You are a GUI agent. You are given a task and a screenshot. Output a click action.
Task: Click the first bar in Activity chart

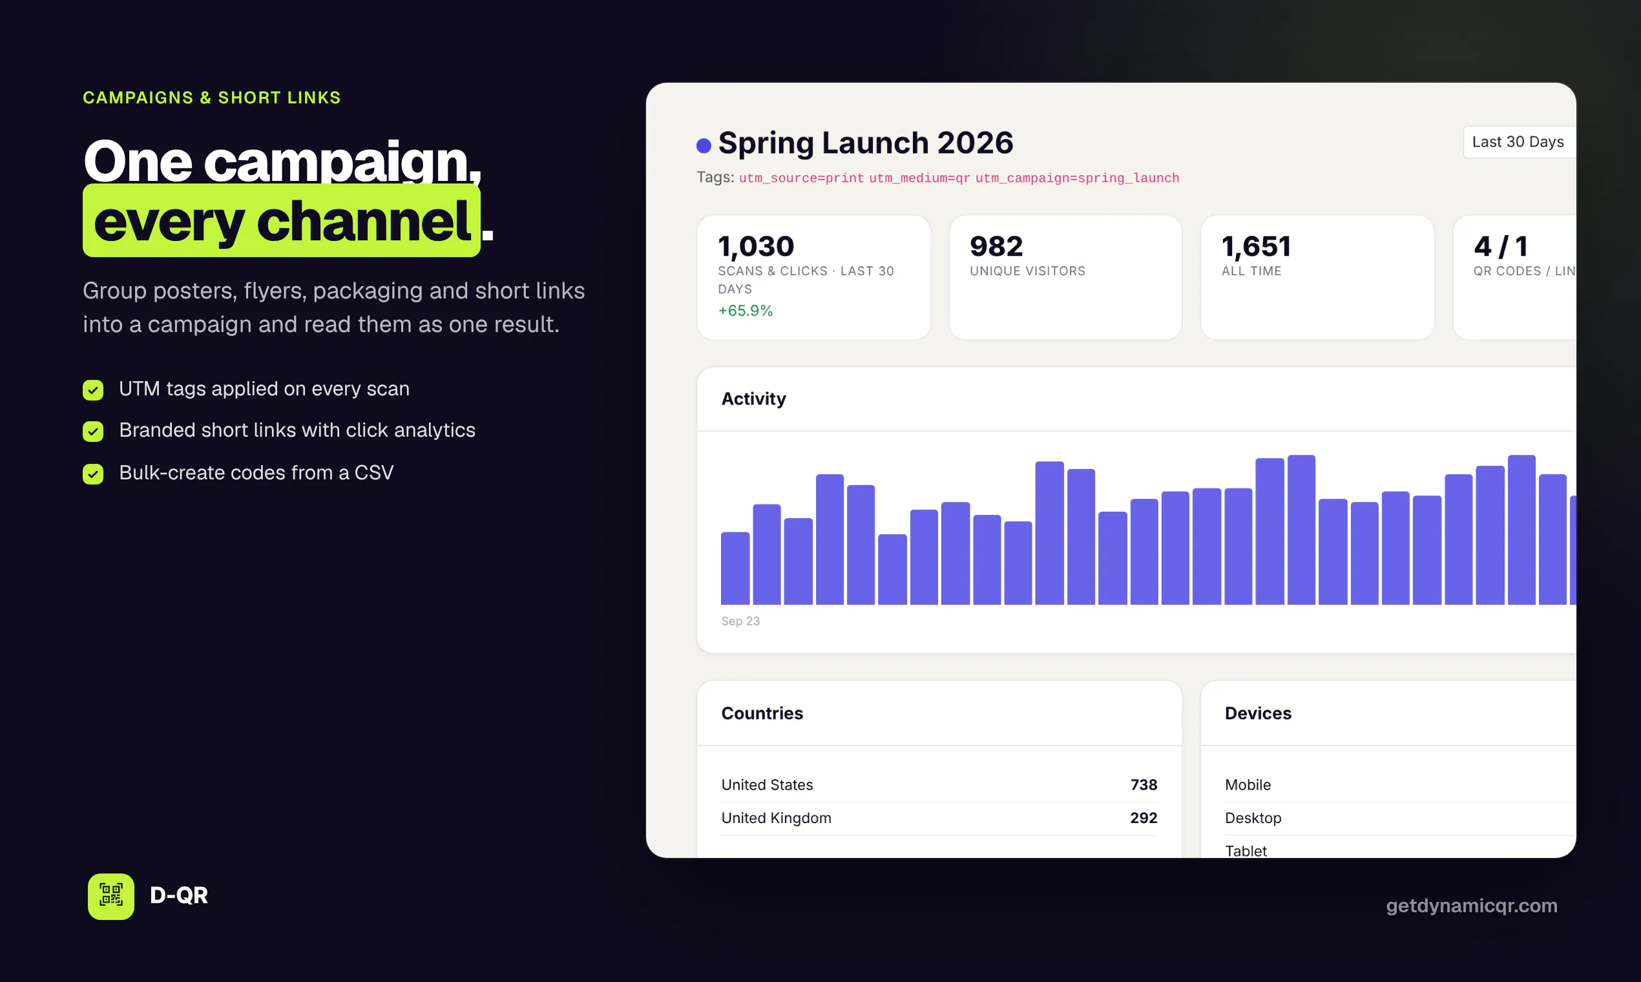tap(735, 568)
